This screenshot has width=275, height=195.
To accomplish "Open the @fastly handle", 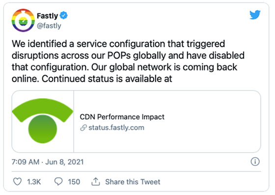I will [x=49, y=26].
